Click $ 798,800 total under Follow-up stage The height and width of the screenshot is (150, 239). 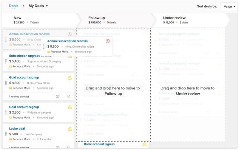[x=95, y=22]
